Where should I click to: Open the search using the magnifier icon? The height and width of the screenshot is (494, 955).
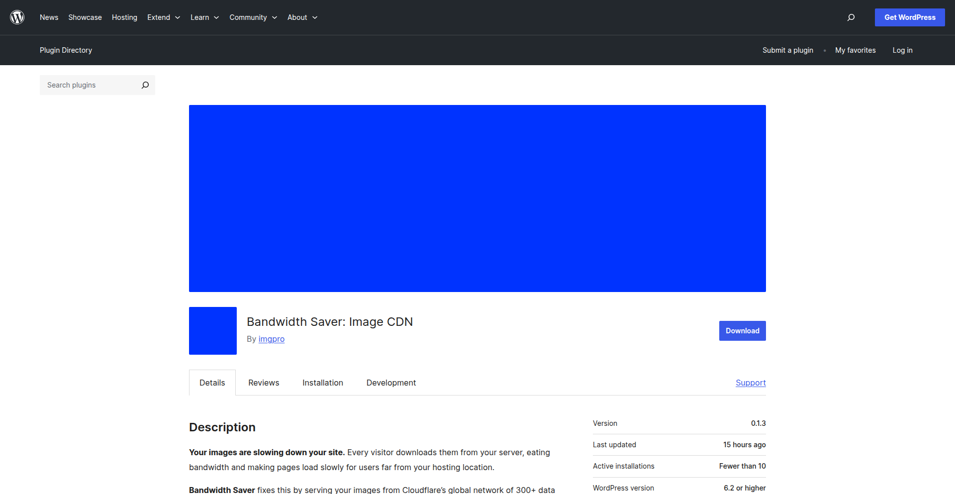click(x=851, y=17)
